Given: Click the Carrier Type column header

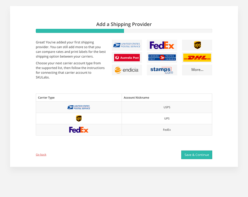Looking at the screenshot, I should pyautogui.click(x=46, y=98).
